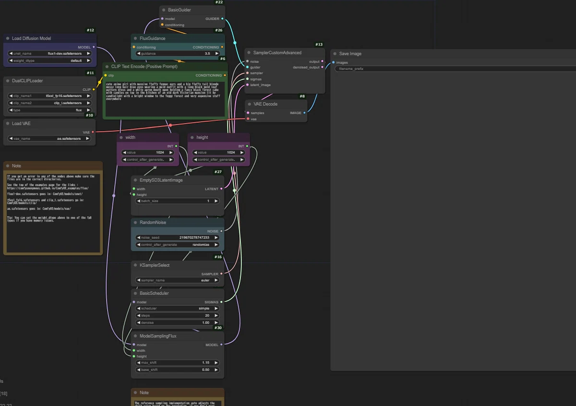Open the clip_name2 dropdown in DualCLIPLoader

point(50,103)
